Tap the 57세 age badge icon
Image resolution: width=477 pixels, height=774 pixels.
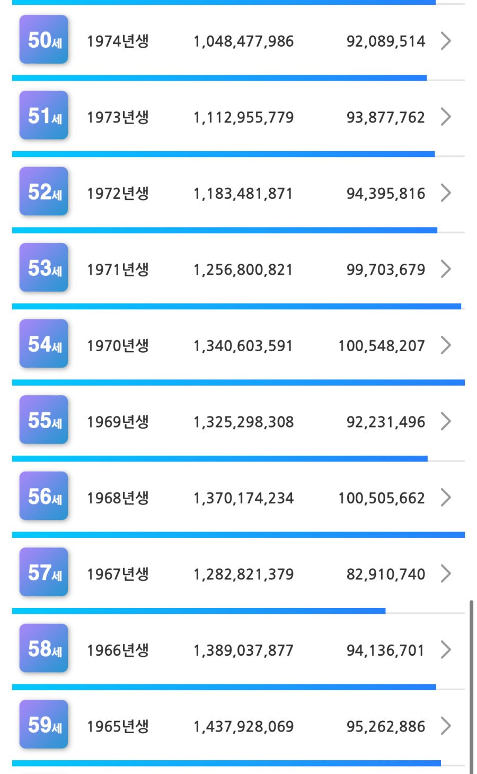pyautogui.click(x=44, y=573)
